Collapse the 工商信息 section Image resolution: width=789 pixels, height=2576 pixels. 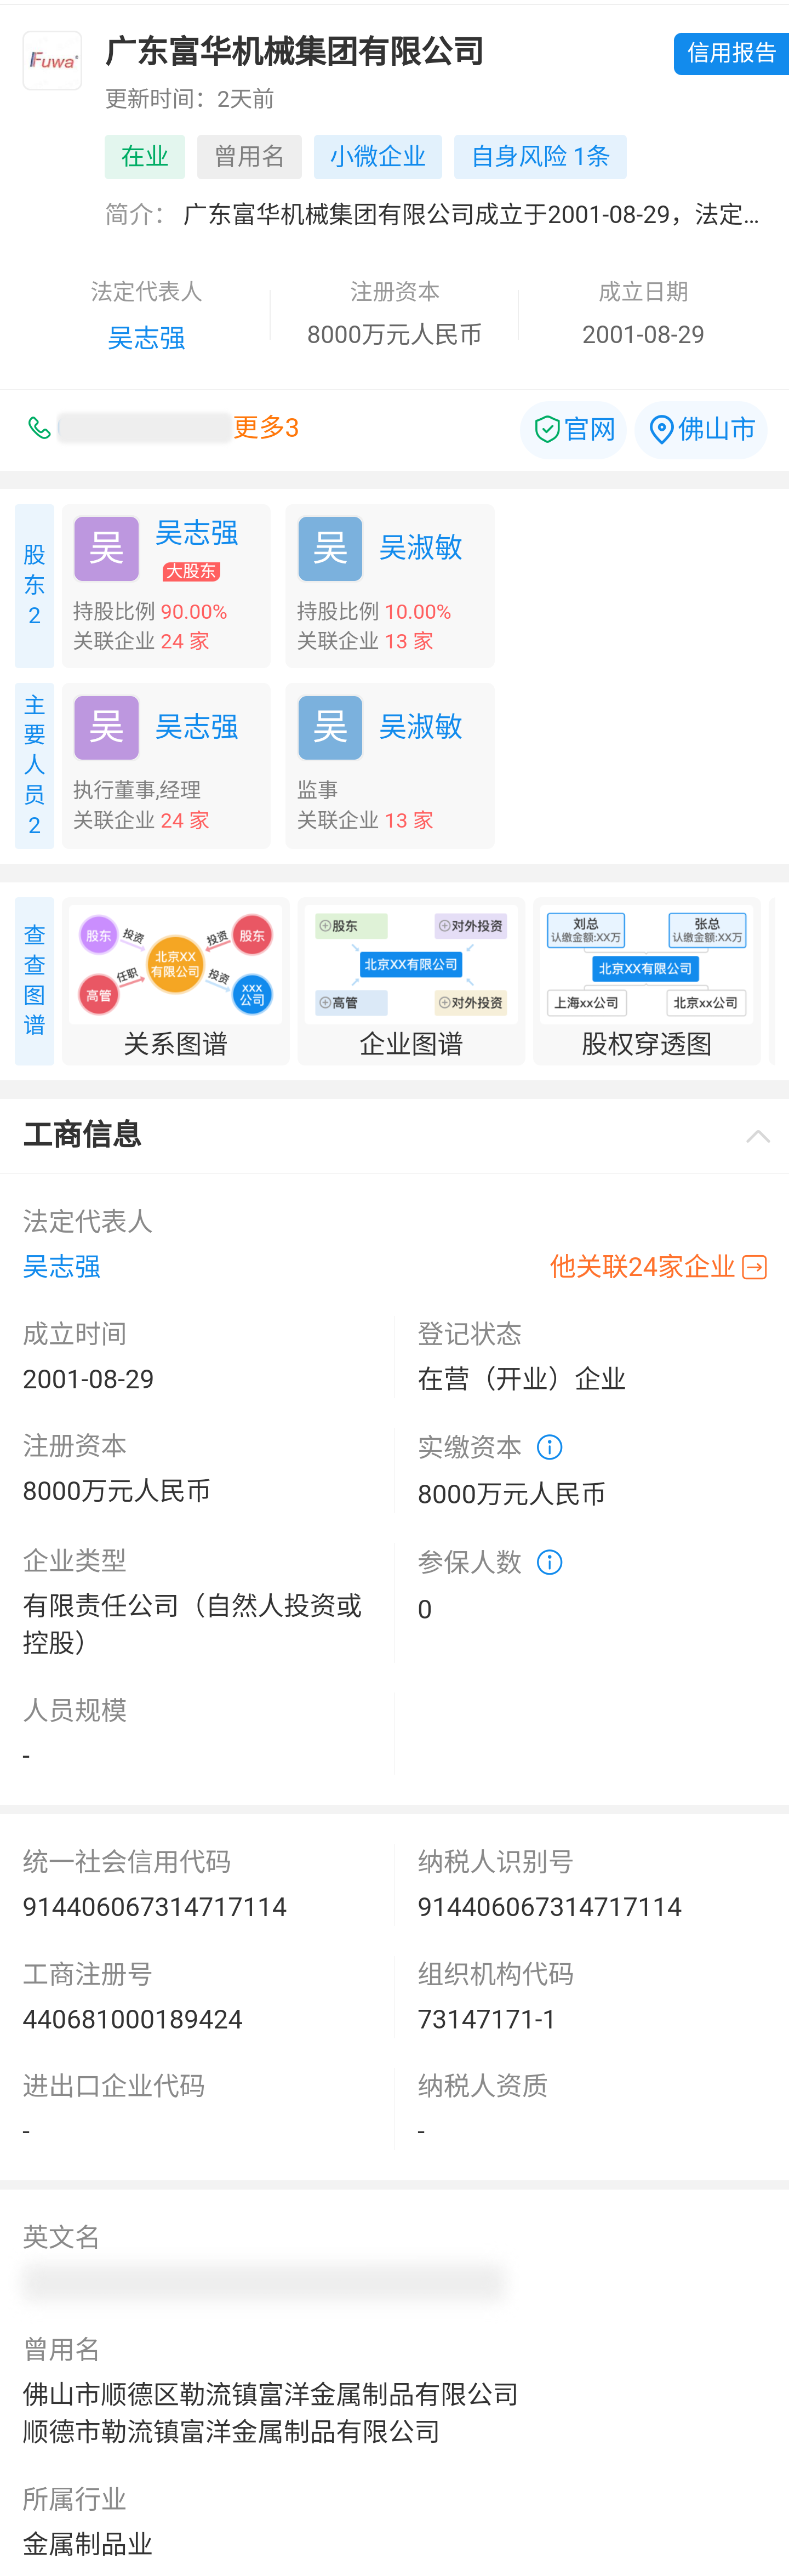coord(757,1136)
